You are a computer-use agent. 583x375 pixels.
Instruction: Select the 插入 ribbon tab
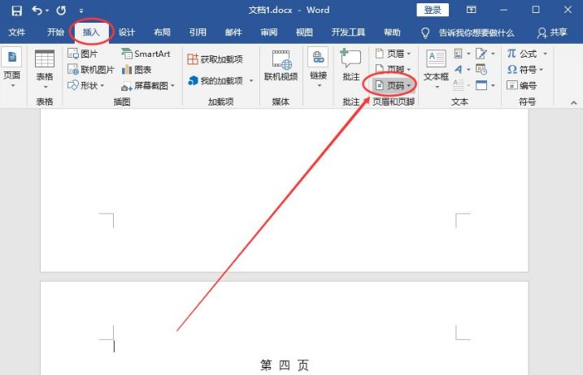point(91,32)
